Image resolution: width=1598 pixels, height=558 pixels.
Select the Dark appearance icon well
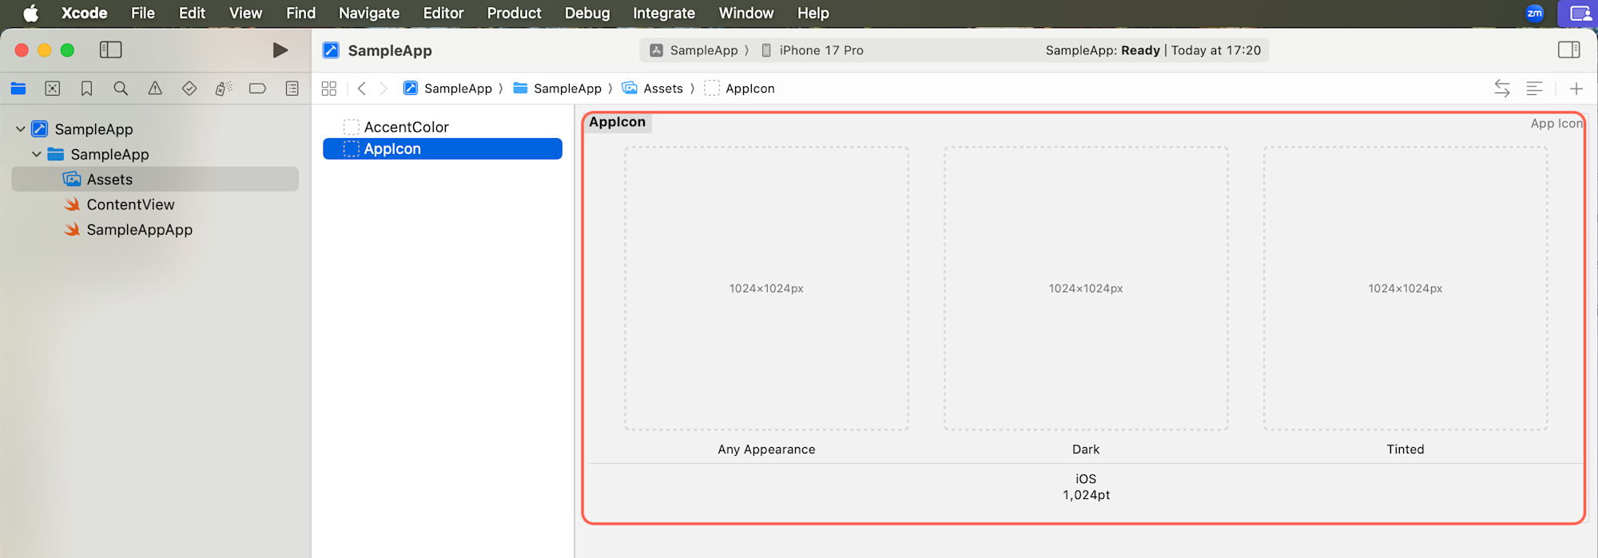tap(1086, 288)
